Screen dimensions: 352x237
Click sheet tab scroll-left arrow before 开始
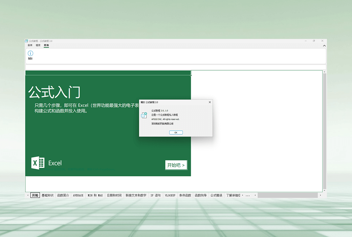(28, 195)
